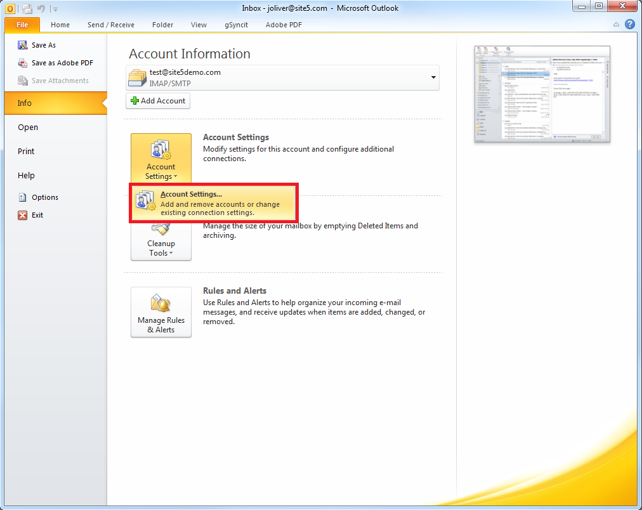Image resolution: width=642 pixels, height=510 pixels.
Task: Click the Save Attachments paperclip icon
Action: click(22, 81)
